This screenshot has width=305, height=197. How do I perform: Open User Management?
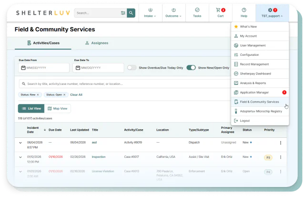(260, 45)
